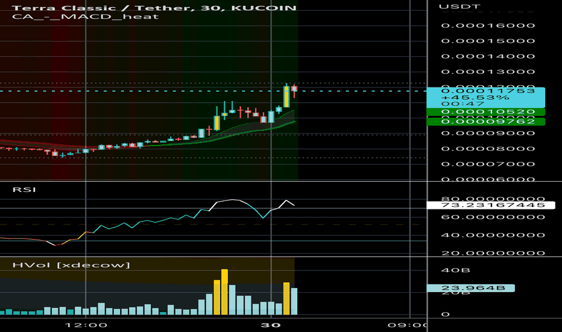The height and width of the screenshot is (332, 562).
Task: Click the last red candlestick on chart
Action: pyautogui.click(x=294, y=90)
